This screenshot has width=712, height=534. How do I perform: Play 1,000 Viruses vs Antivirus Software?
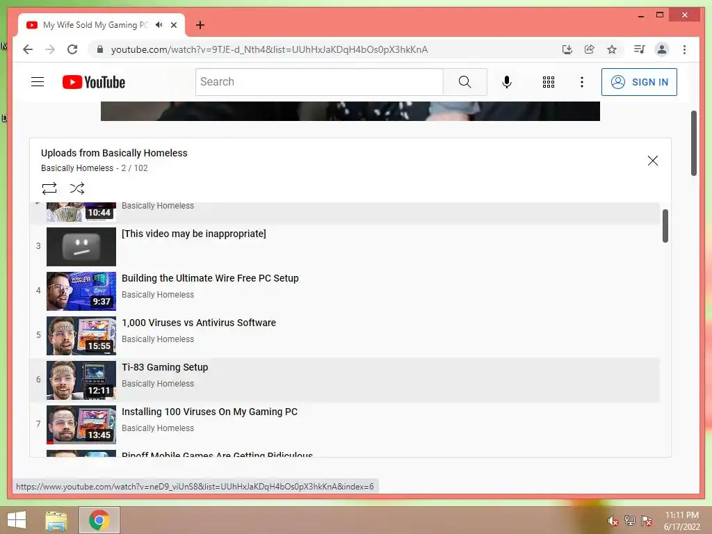point(199,323)
